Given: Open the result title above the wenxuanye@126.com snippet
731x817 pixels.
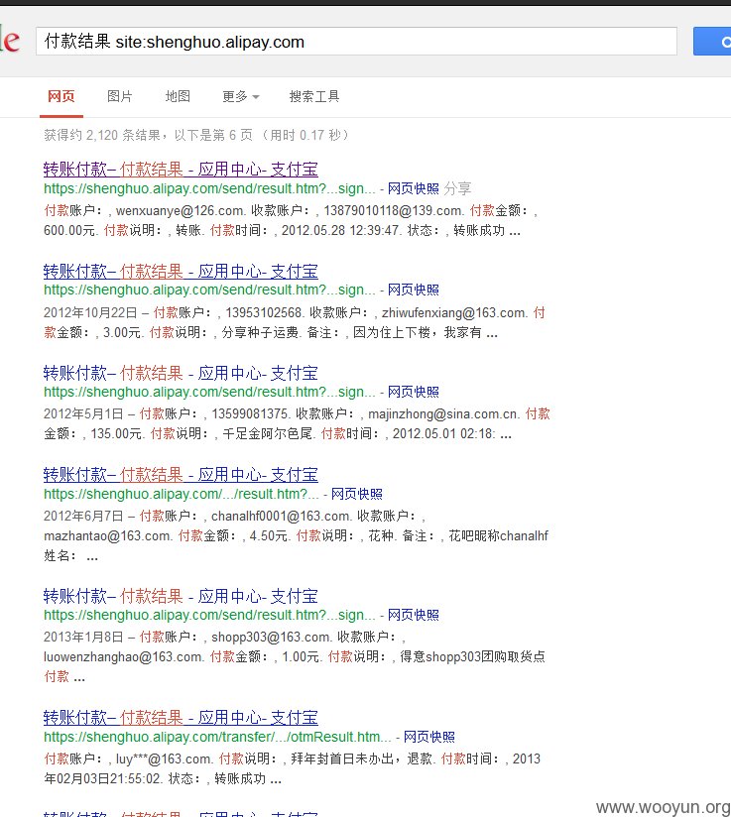Looking at the screenshot, I should [x=181, y=169].
